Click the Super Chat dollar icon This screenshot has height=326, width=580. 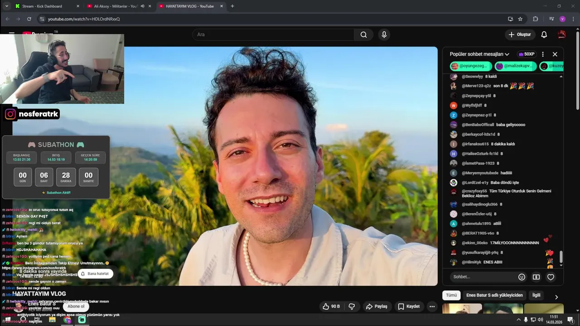pyautogui.click(x=536, y=277)
